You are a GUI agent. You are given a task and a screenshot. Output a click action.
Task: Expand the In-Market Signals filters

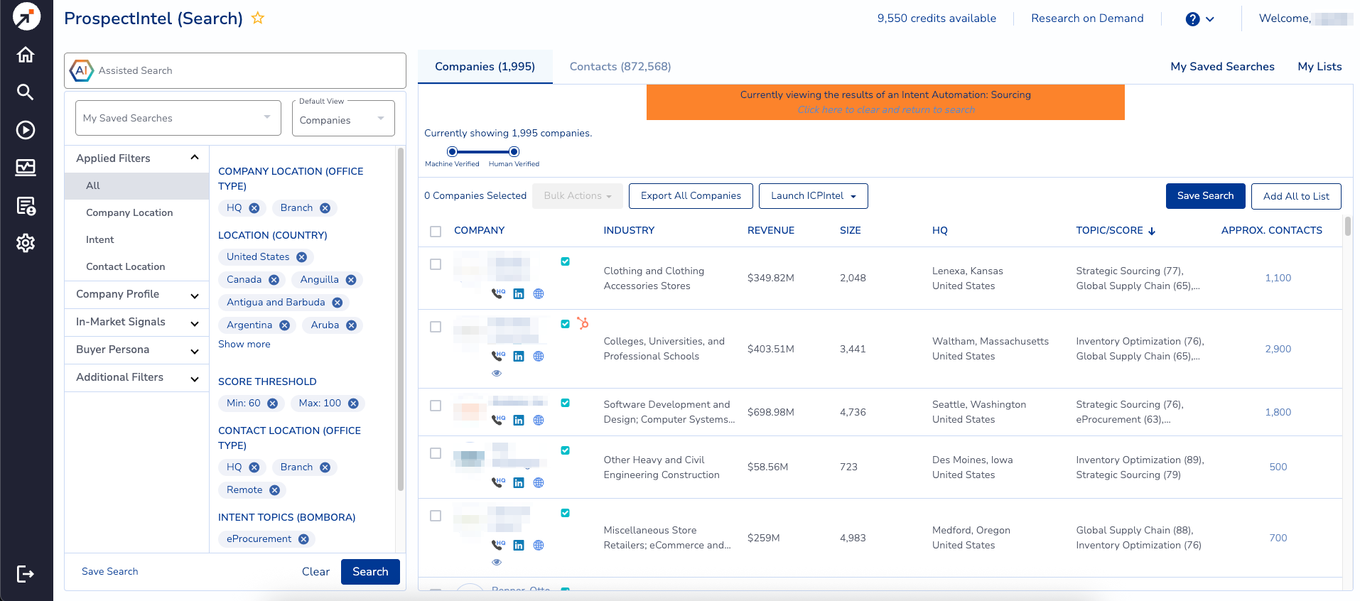click(195, 323)
